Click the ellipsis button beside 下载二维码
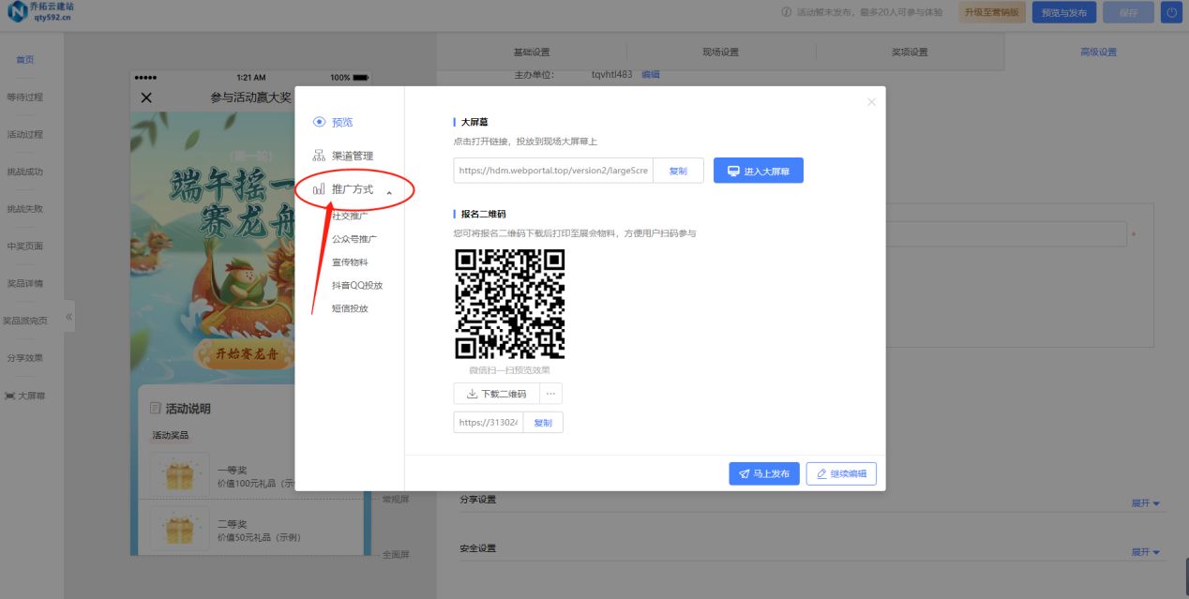The image size is (1189, 599). click(550, 393)
